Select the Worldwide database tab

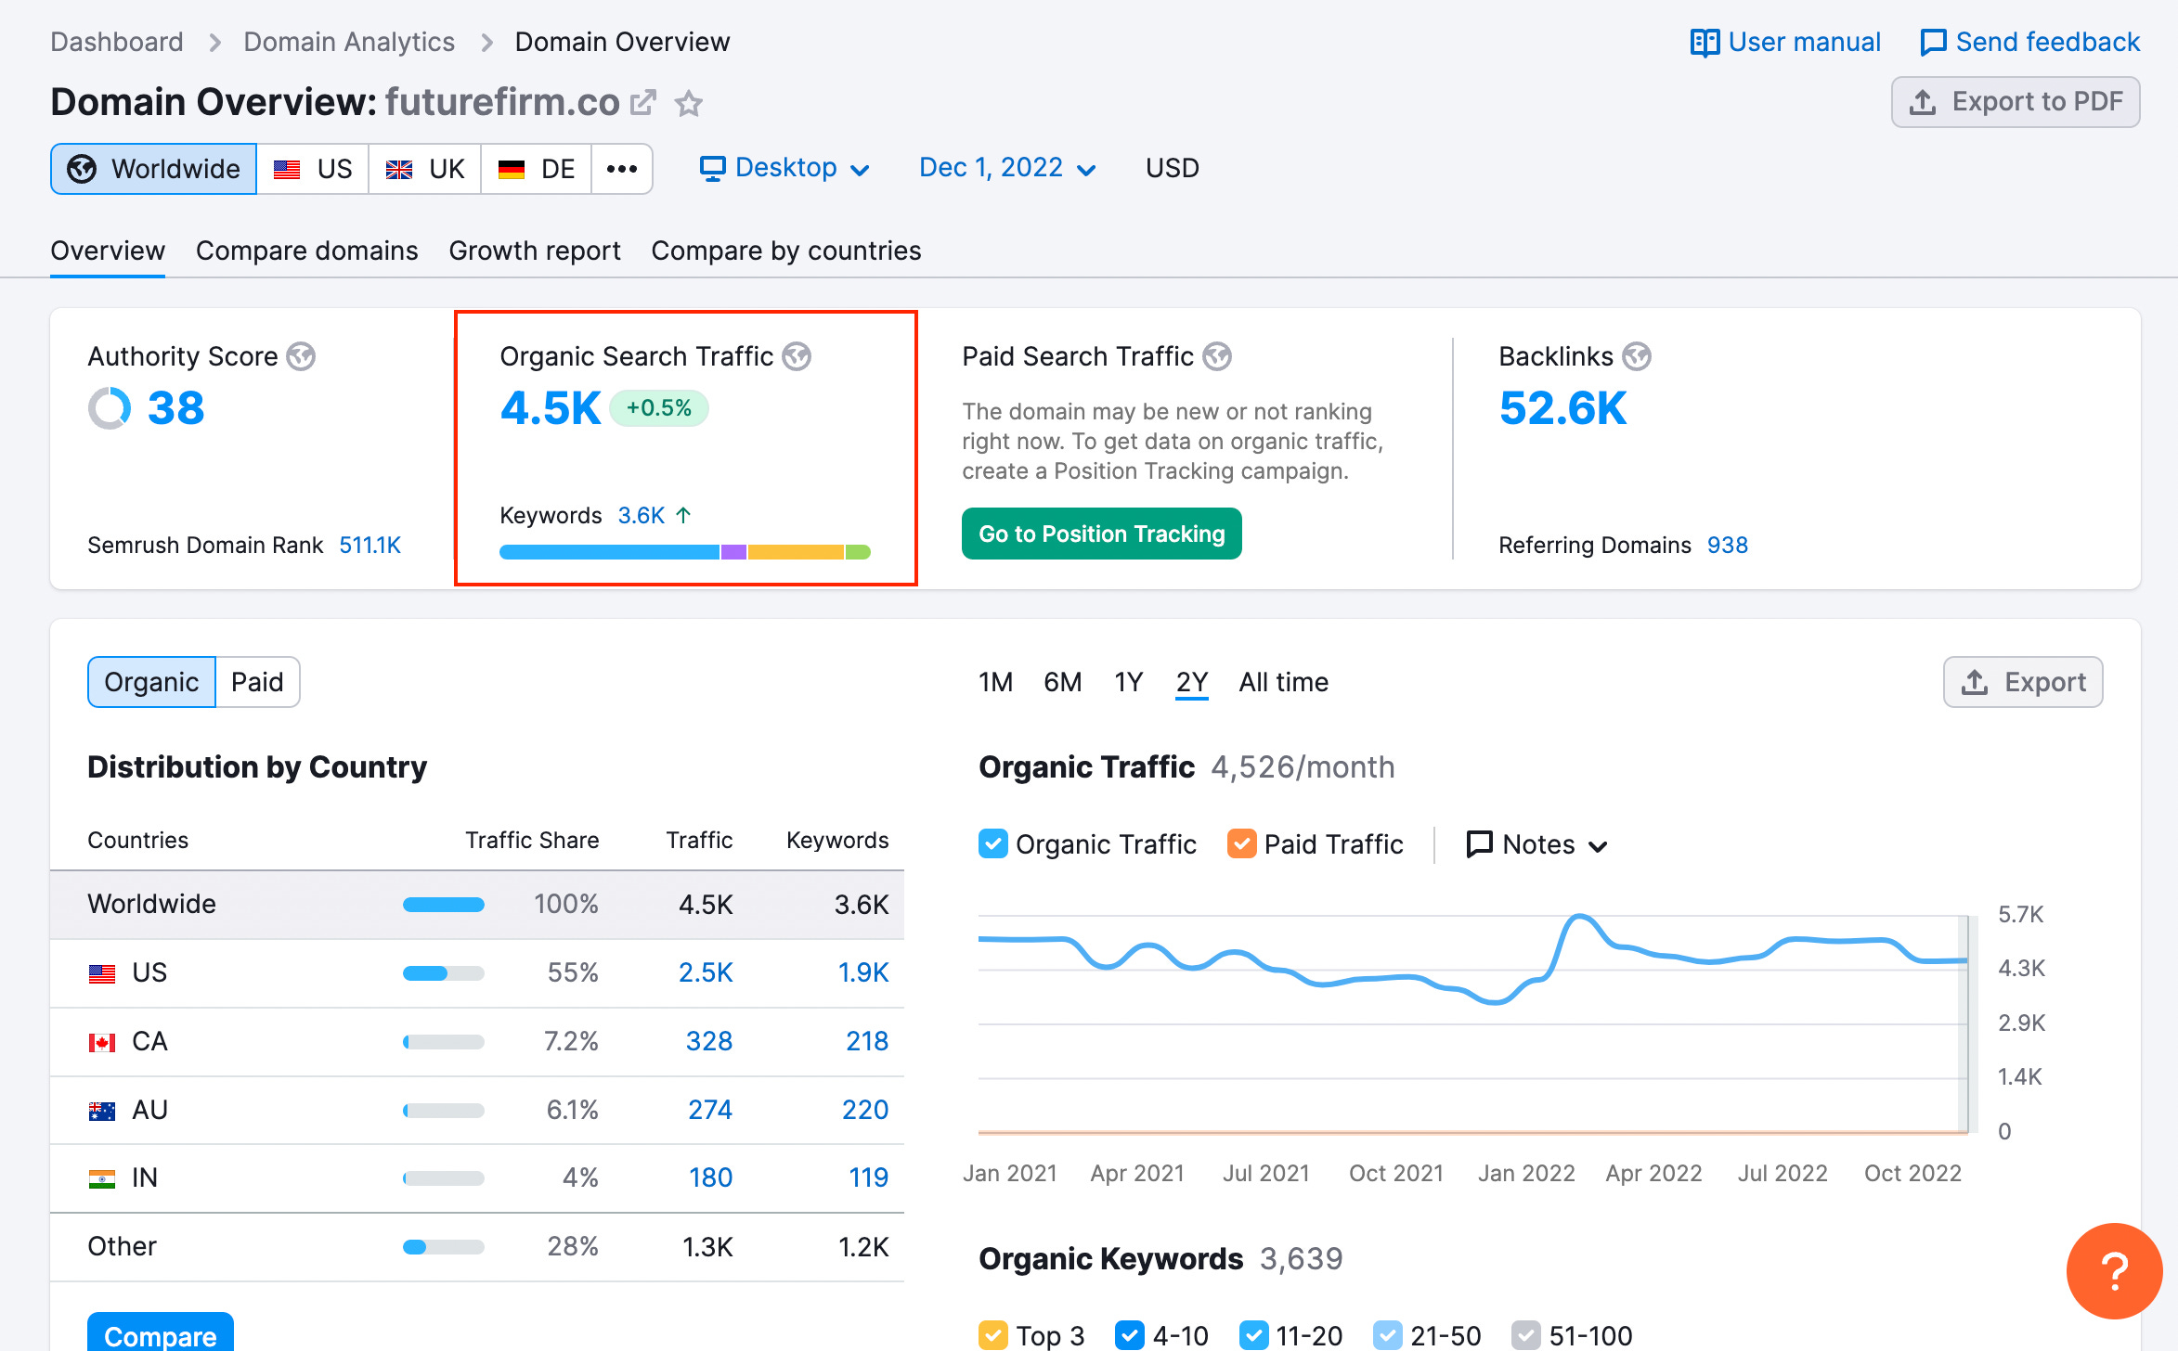154,169
